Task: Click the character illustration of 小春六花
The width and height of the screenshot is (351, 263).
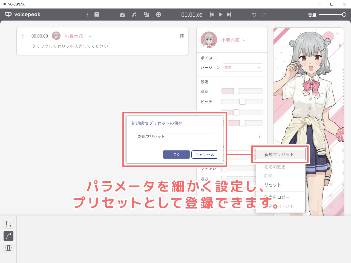Action: tap(309, 121)
